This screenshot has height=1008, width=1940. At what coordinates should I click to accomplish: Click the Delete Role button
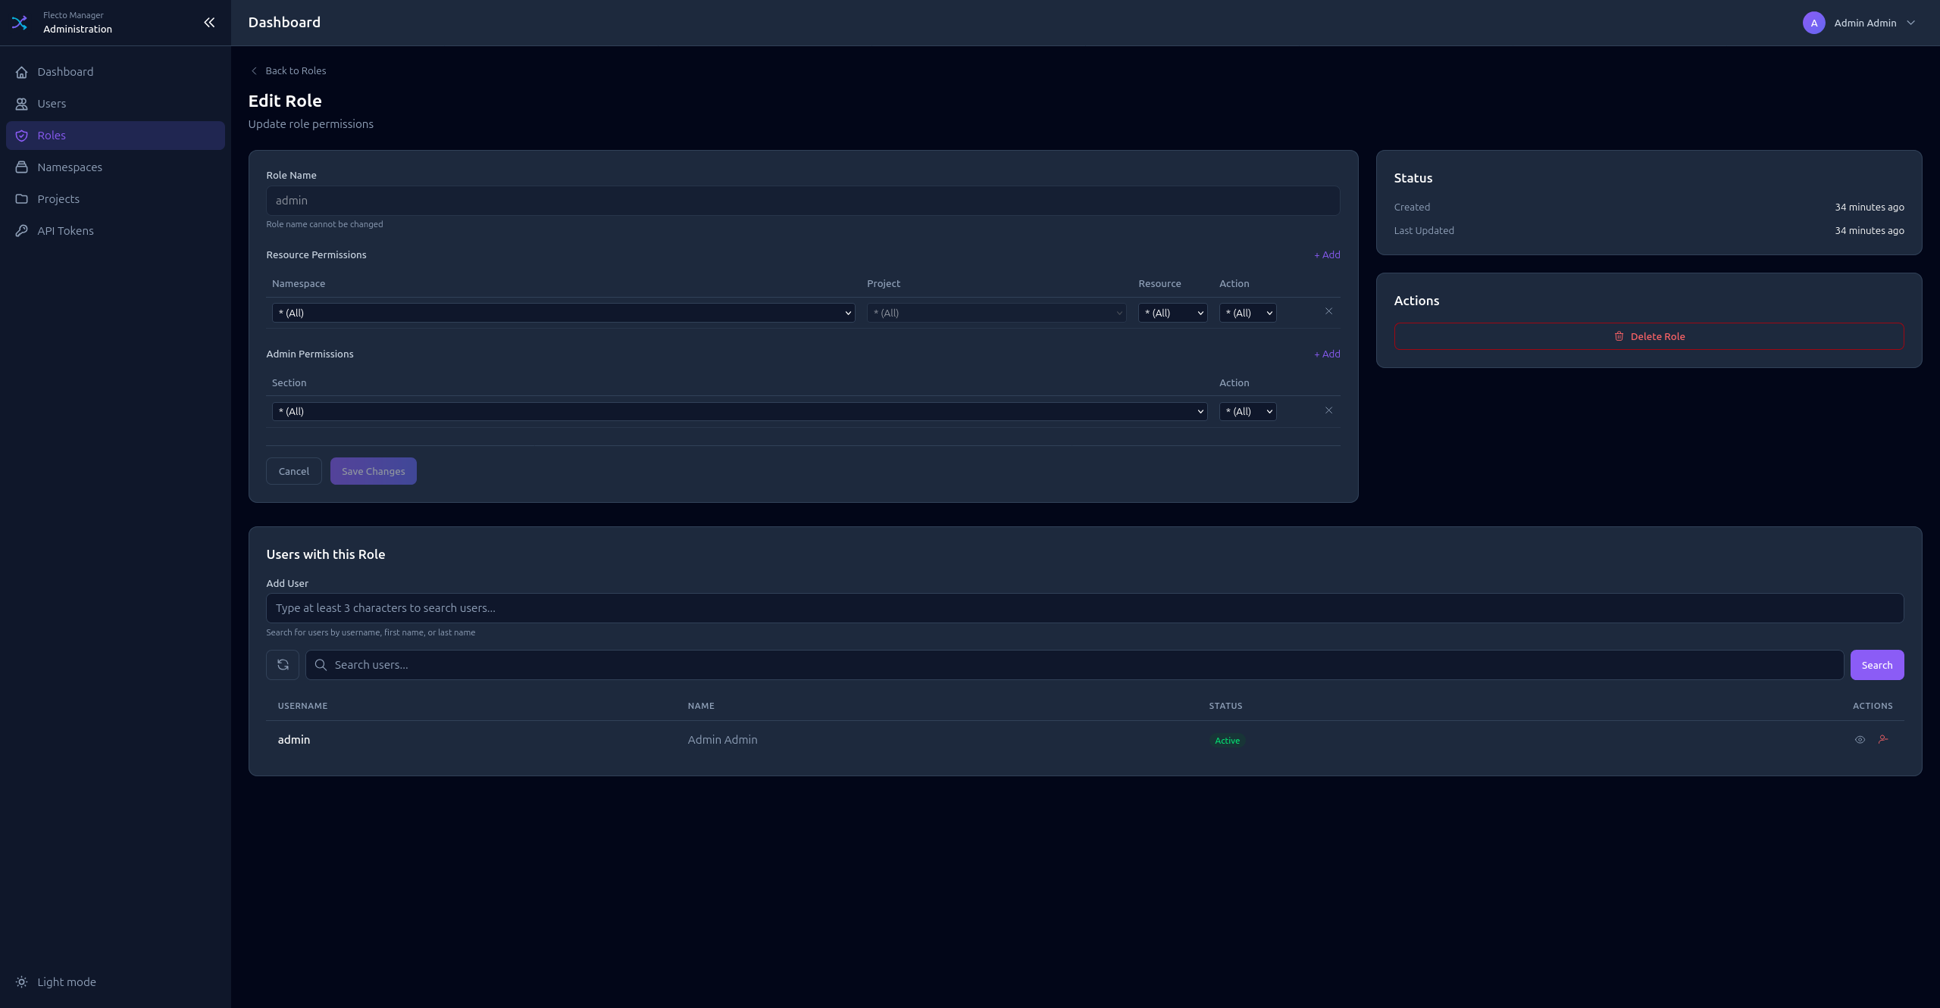[1648, 336]
